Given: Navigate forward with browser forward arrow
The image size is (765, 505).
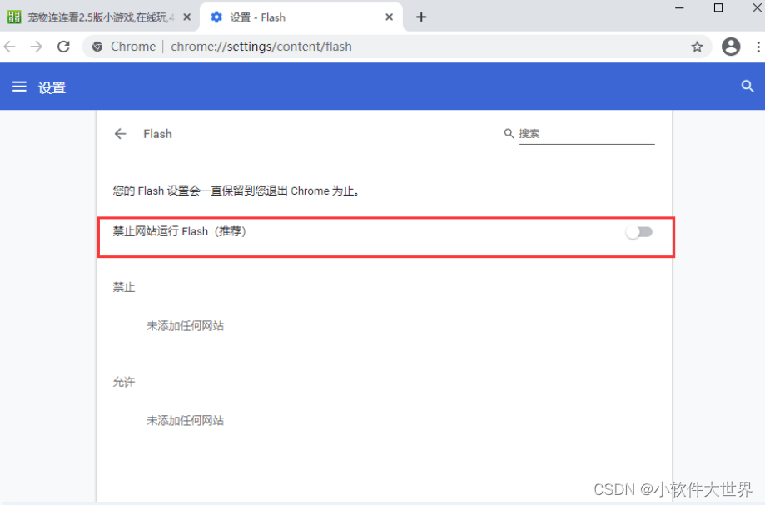Looking at the screenshot, I should [37, 47].
